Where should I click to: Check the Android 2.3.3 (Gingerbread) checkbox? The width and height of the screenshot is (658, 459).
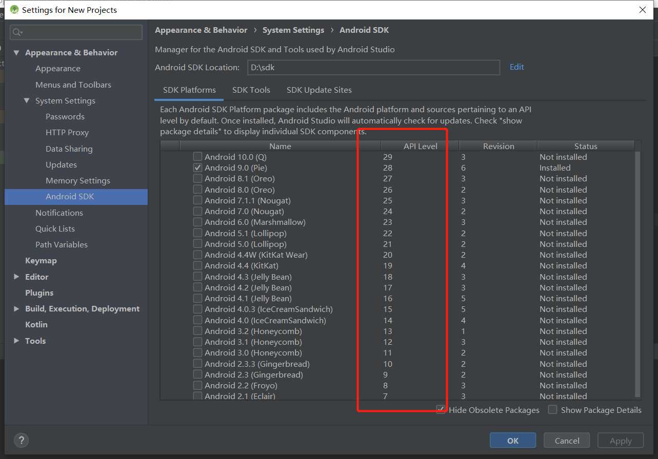click(x=197, y=364)
